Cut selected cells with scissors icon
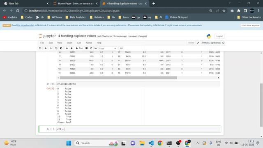The image size is (263, 148). 51,49
